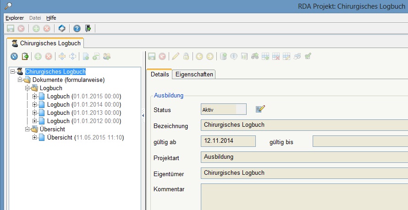
Task: Click the edit status icon beside Aktiv
Action: tap(260, 109)
